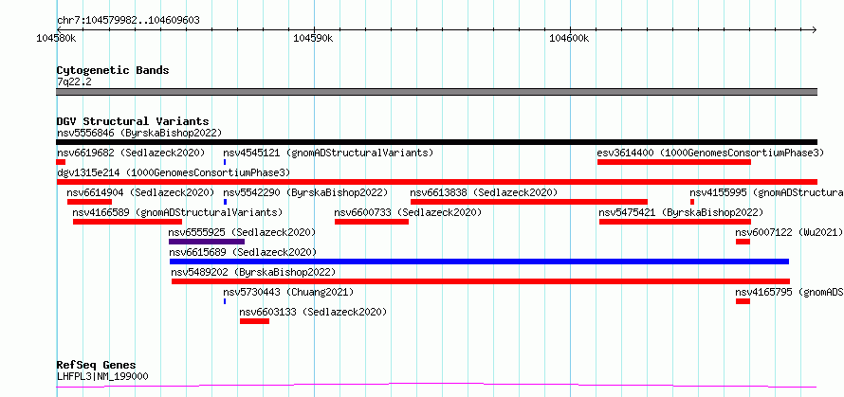Click the purple nsv6555925 feature bar
Image resolution: width=844 pixels, height=397 pixels.
click(x=207, y=242)
